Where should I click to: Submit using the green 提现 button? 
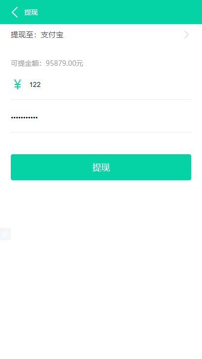[x=101, y=167]
